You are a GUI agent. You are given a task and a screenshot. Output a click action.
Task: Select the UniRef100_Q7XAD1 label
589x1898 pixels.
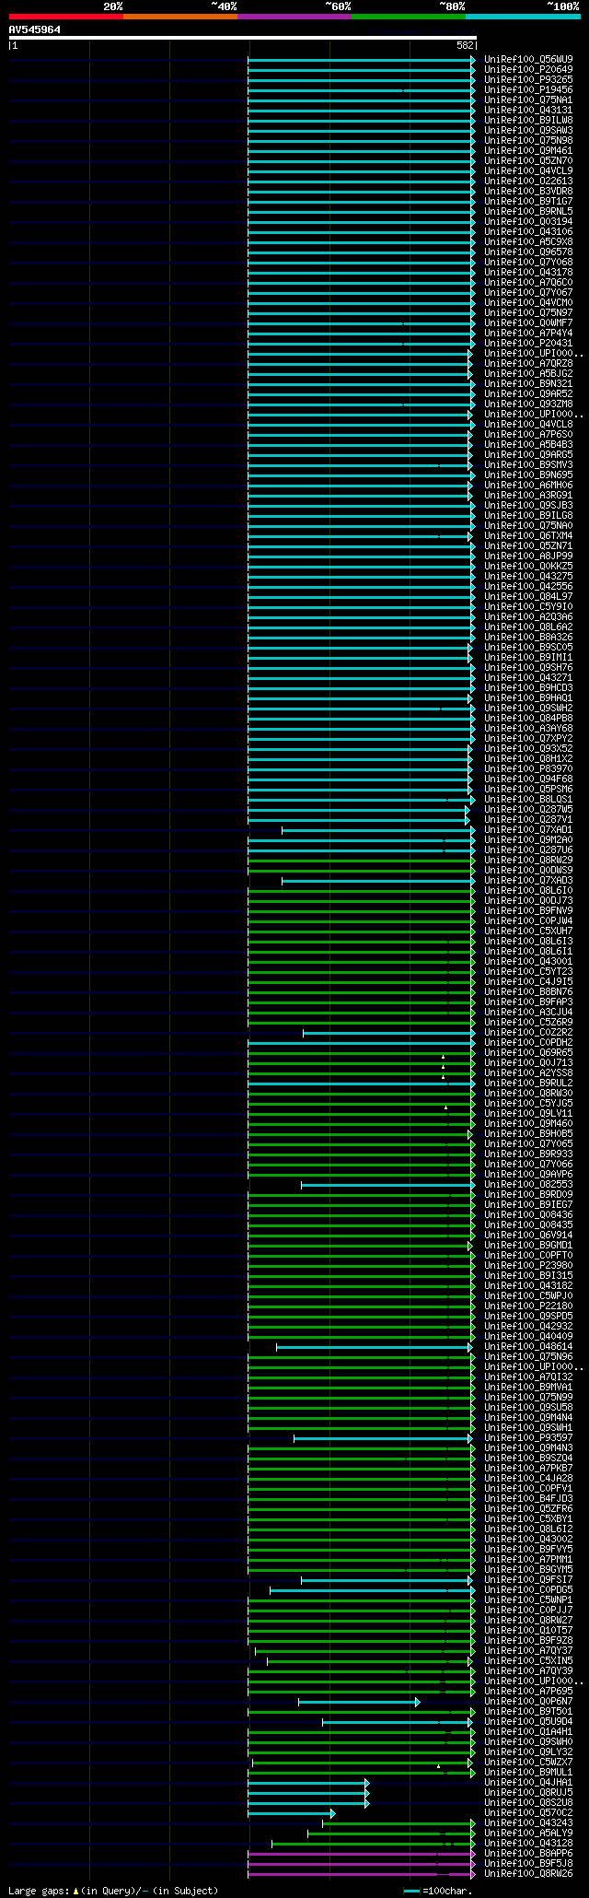point(528,829)
